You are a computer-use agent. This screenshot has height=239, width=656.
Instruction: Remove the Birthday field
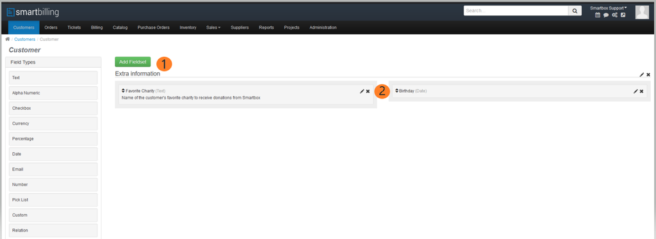point(641,91)
